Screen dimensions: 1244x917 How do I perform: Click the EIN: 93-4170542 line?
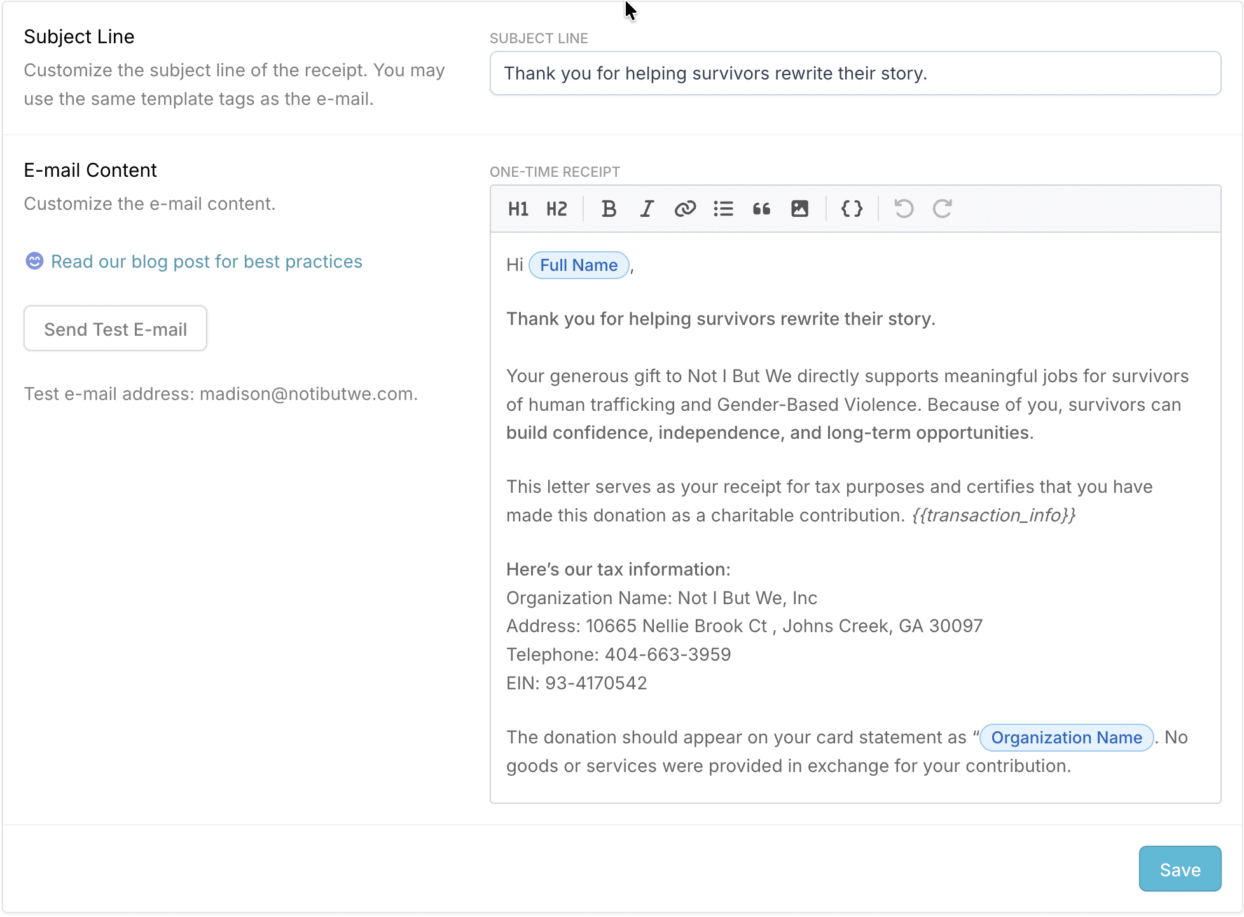[577, 683]
